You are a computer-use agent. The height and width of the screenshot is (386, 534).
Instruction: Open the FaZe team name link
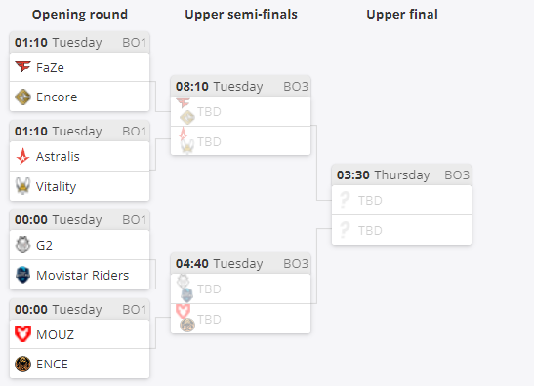coord(50,67)
